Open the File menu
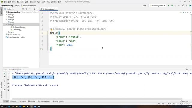The height and width of the screenshot is (108, 192). (x=5, y=2)
